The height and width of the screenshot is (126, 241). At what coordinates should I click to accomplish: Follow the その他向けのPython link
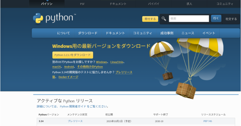click(90, 67)
